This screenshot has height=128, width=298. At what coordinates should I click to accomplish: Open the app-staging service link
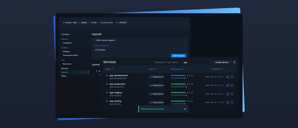pyautogui.click(x=116, y=93)
